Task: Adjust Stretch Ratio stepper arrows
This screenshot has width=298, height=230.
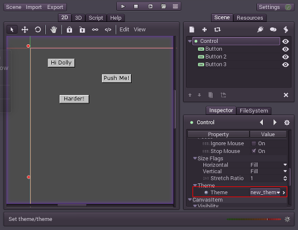Action: pyautogui.click(x=285, y=178)
